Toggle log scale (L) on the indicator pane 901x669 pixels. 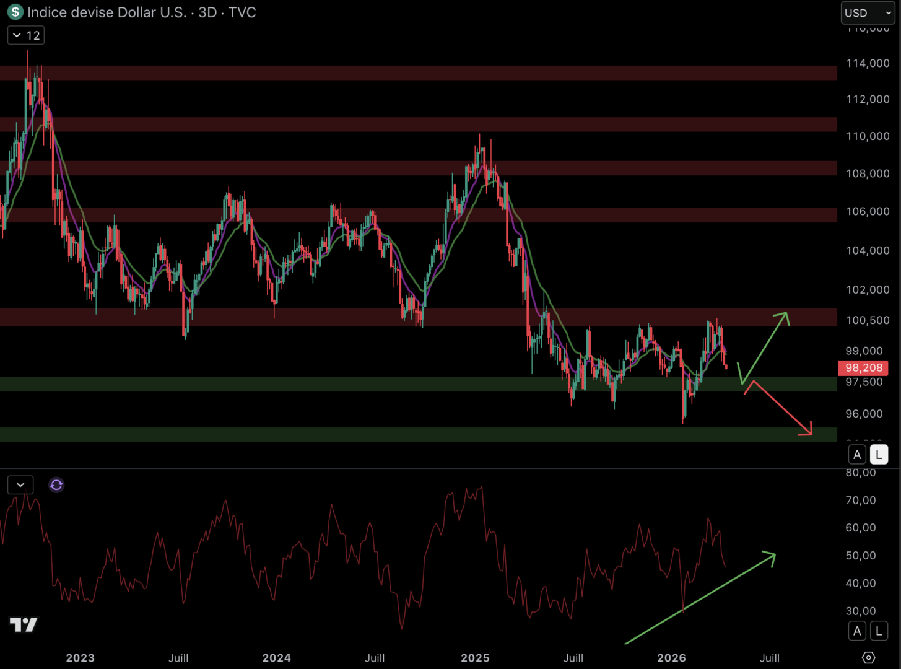click(x=879, y=631)
